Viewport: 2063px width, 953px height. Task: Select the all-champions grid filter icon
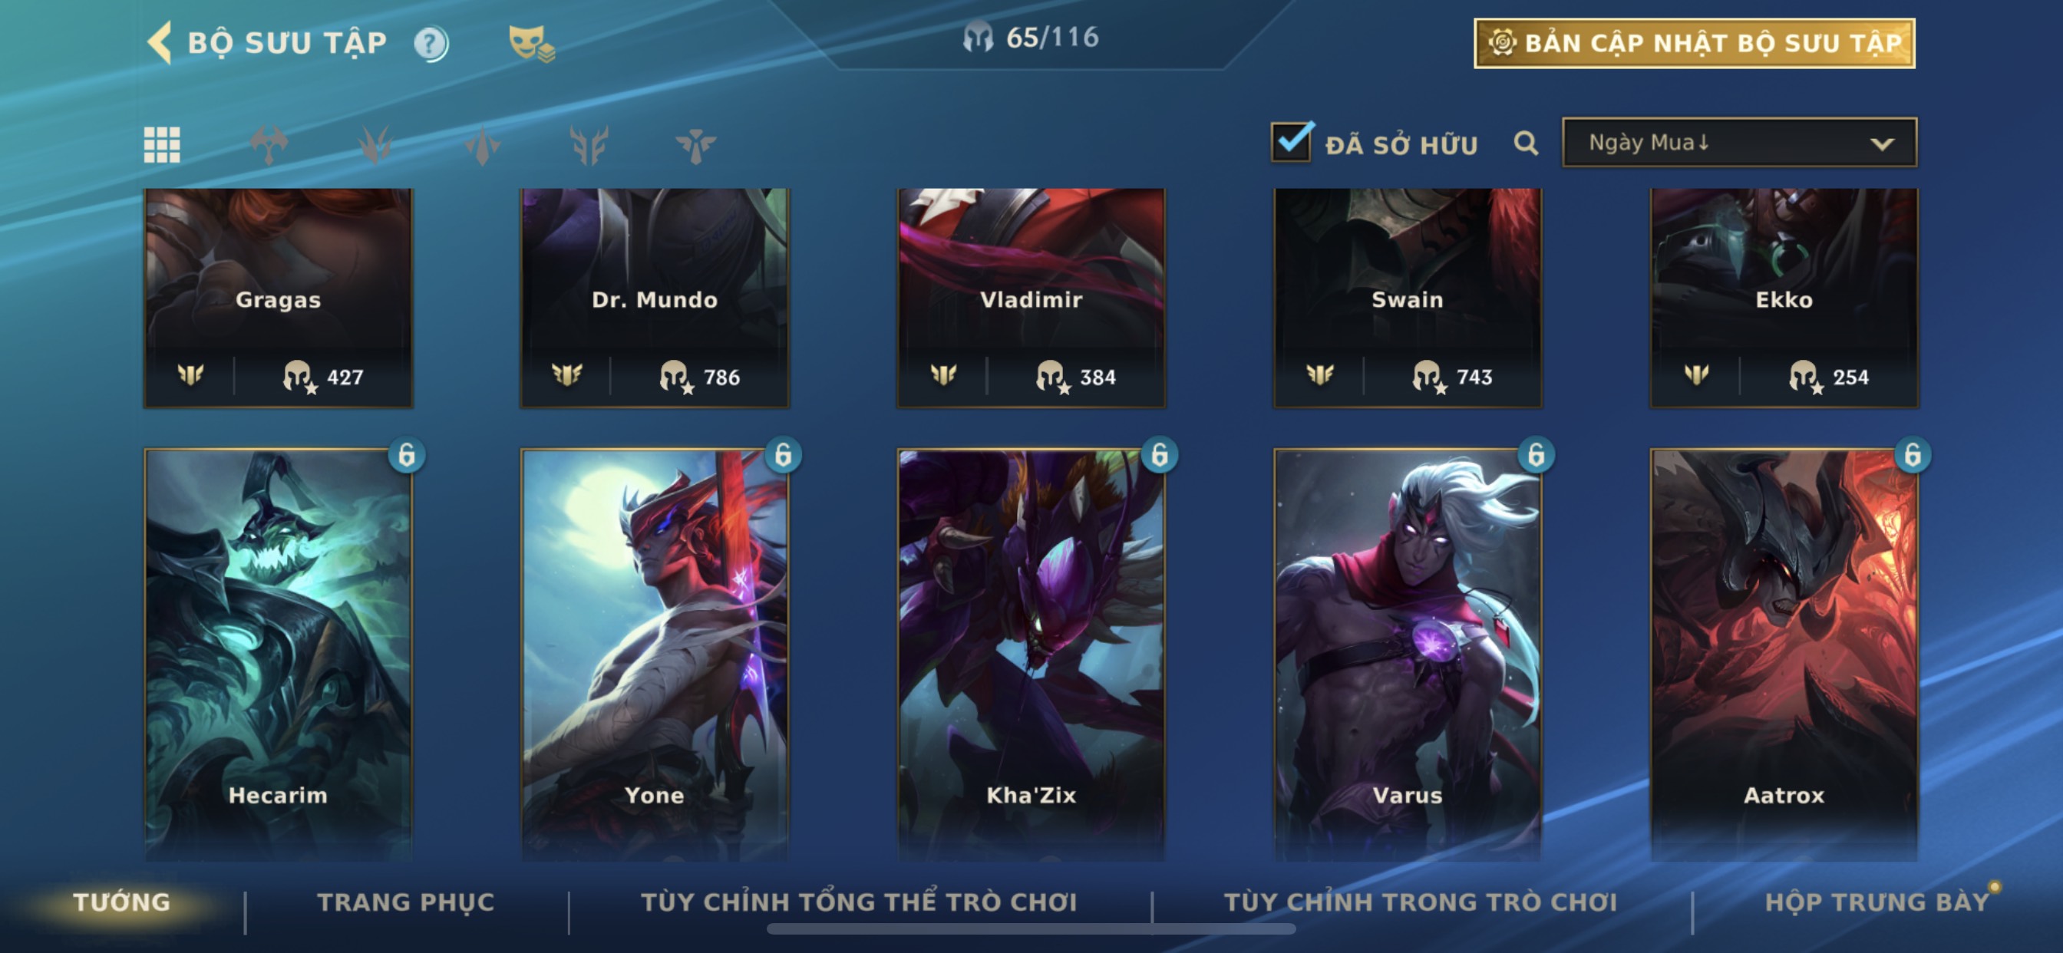tap(162, 145)
